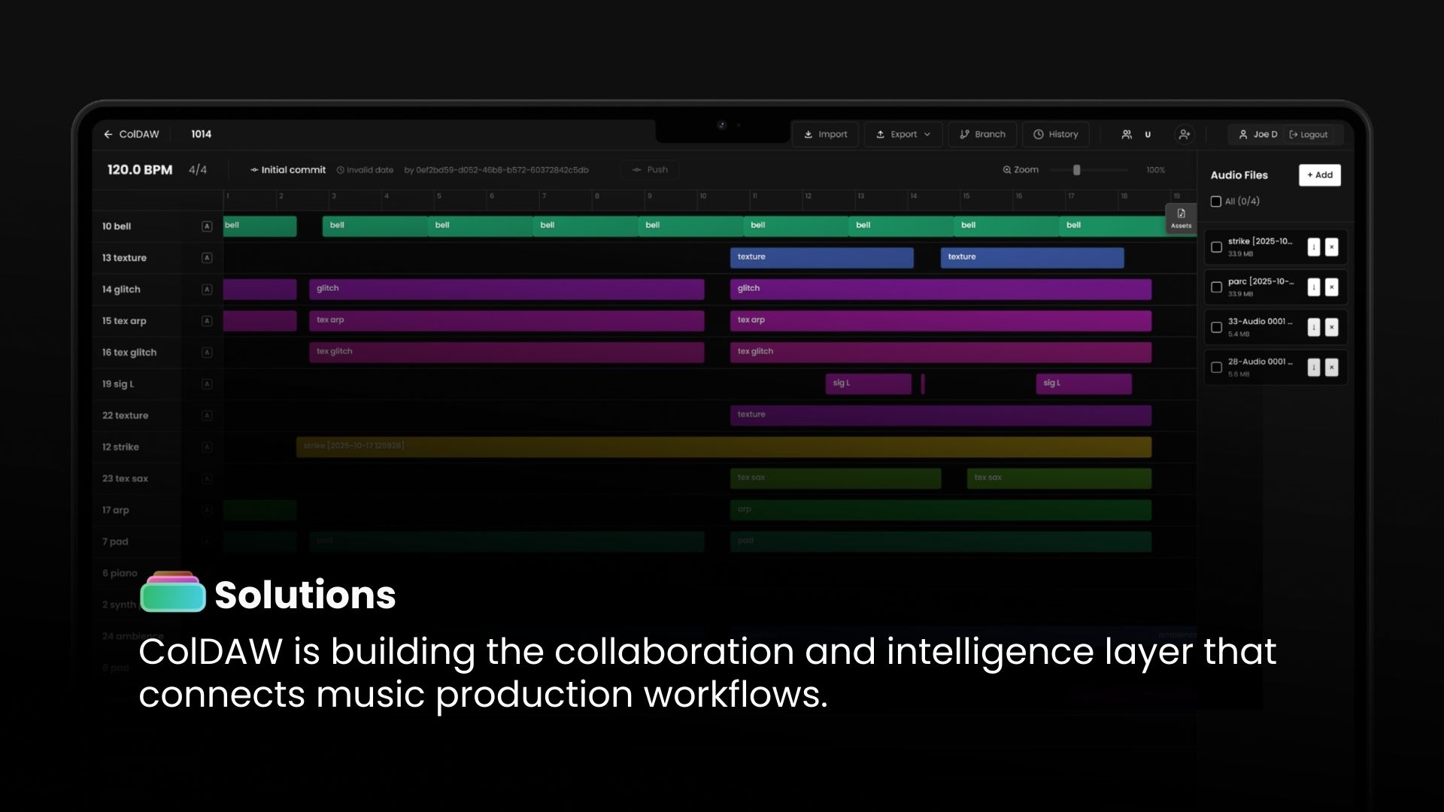Select the purple texture clip on 22 texture
1444x812 pixels.
coord(941,416)
